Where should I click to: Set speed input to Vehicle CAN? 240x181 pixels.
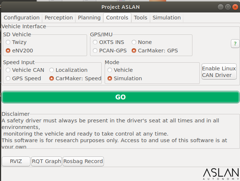point(25,70)
